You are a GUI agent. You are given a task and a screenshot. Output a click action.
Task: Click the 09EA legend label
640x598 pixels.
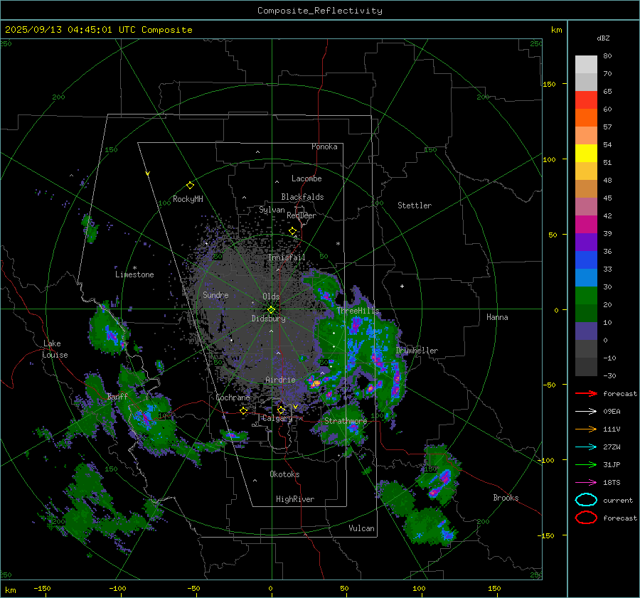(x=612, y=412)
